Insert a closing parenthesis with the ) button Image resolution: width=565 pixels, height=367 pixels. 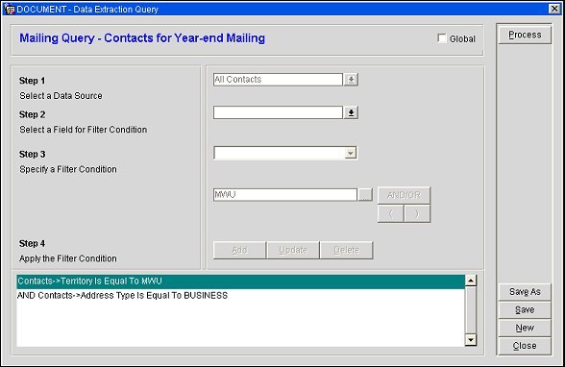pos(417,213)
